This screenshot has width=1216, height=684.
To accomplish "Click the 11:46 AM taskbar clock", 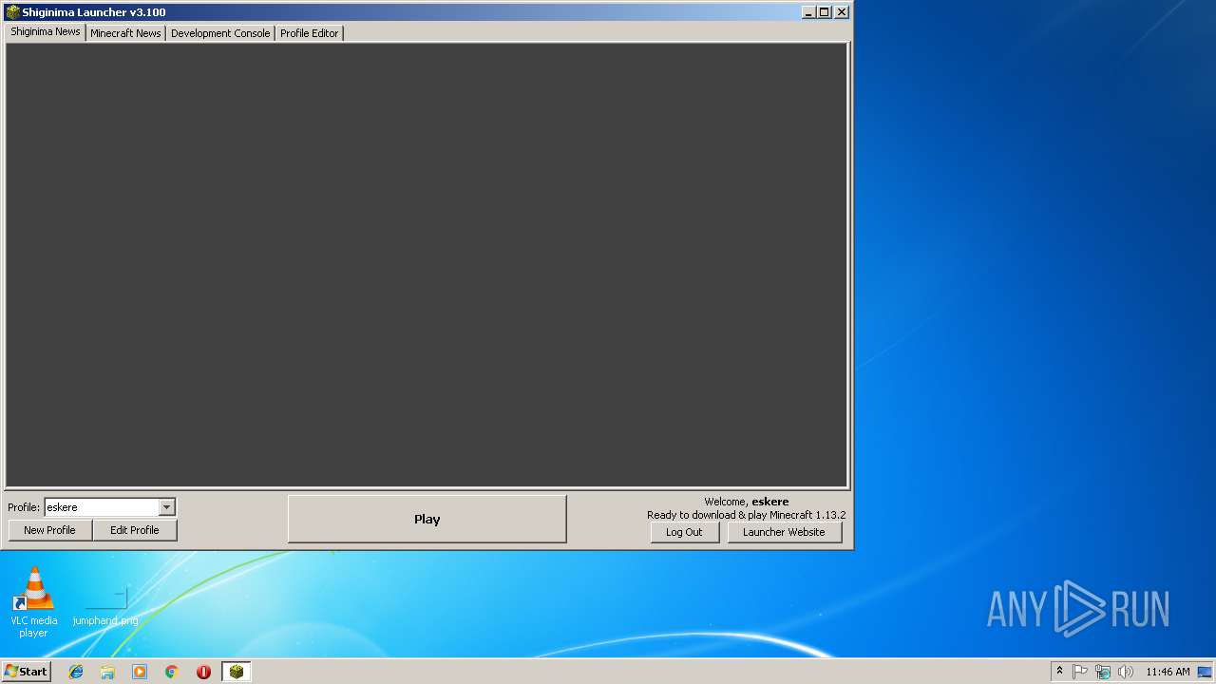I will [x=1168, y=672].
